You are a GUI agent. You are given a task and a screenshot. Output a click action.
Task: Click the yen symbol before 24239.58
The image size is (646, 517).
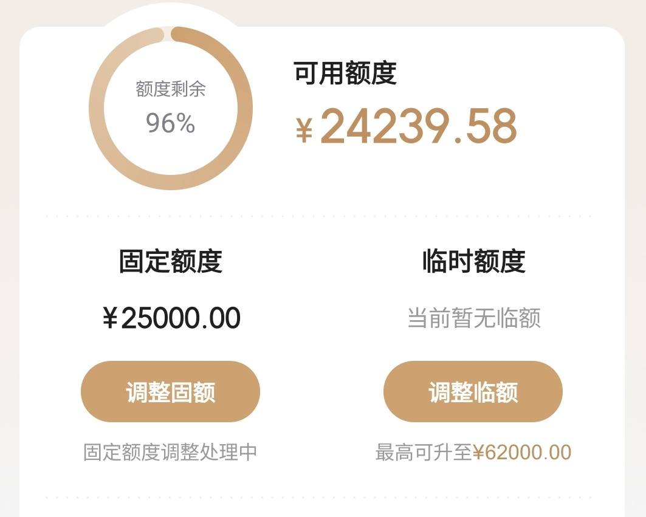pyautogui.click(x=304, y=129)
